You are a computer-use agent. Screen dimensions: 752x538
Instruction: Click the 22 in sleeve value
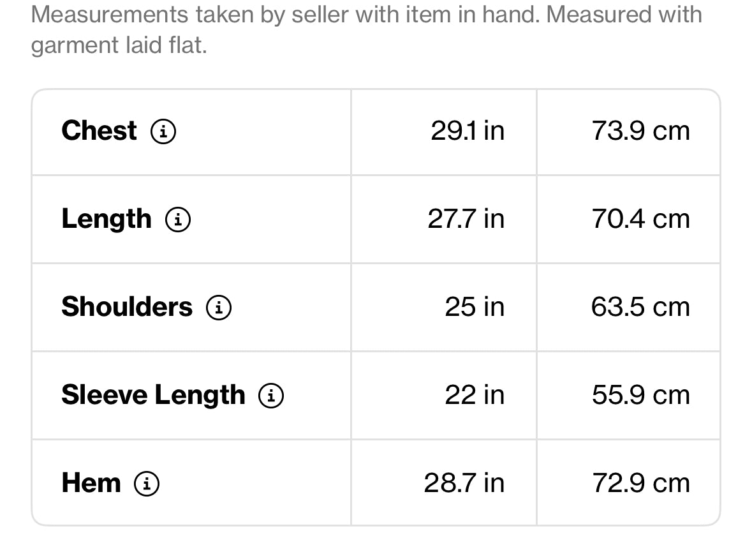click(475, 395)
